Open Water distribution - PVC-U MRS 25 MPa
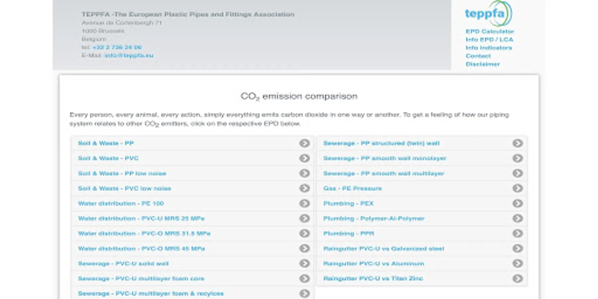Viewport: 598px width, 299px height. (141, 218)
